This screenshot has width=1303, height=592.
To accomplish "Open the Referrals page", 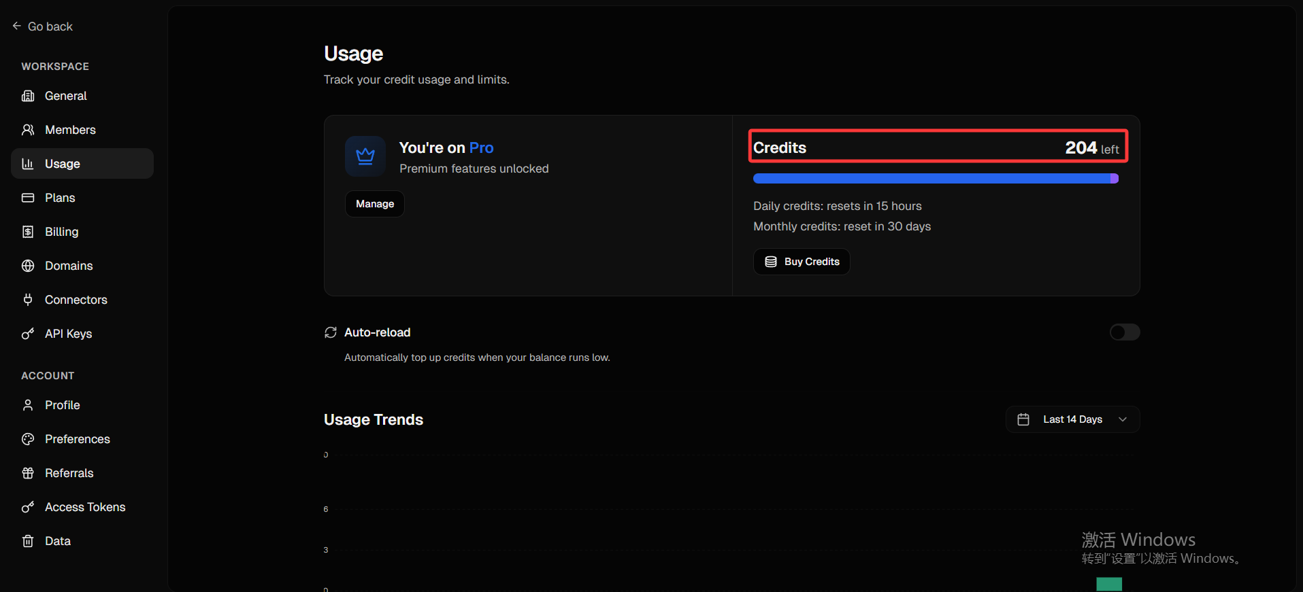I will pos(82,473).
